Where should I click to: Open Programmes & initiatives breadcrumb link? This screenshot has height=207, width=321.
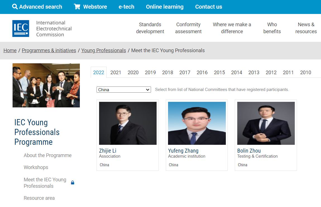click(49, 50)
